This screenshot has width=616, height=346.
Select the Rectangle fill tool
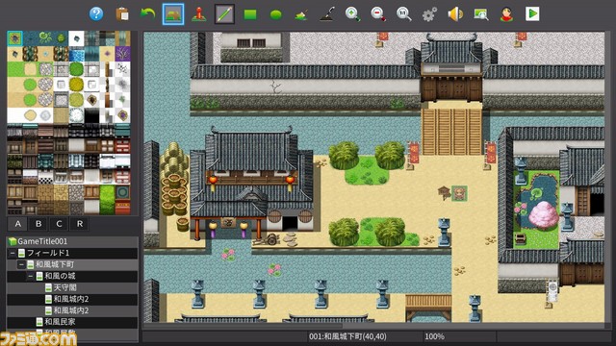click(250, 14)
